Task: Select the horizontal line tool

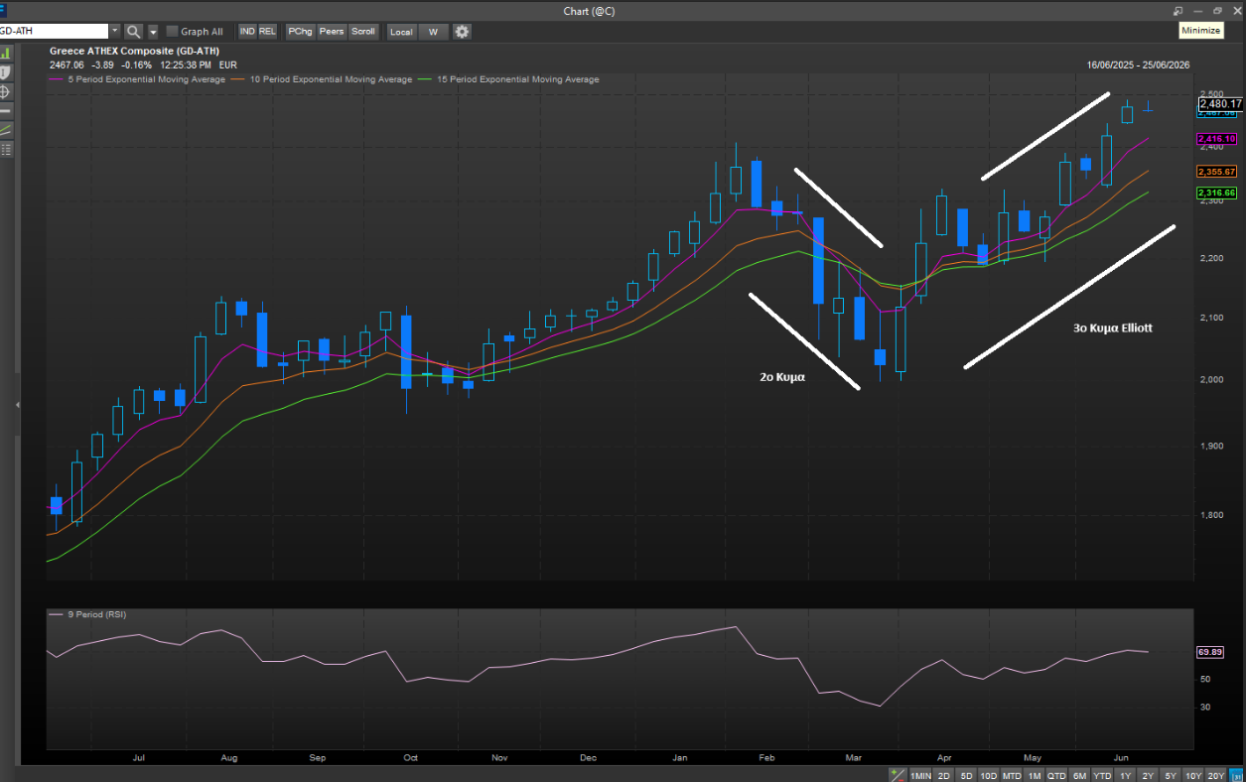Action: [x=5, y=111]
